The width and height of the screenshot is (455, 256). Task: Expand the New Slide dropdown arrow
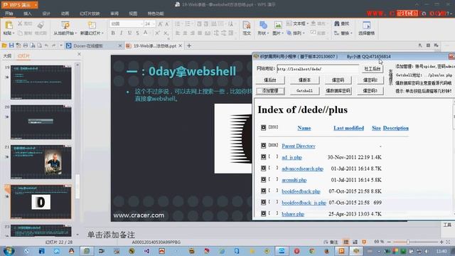(x=102, y=33)
